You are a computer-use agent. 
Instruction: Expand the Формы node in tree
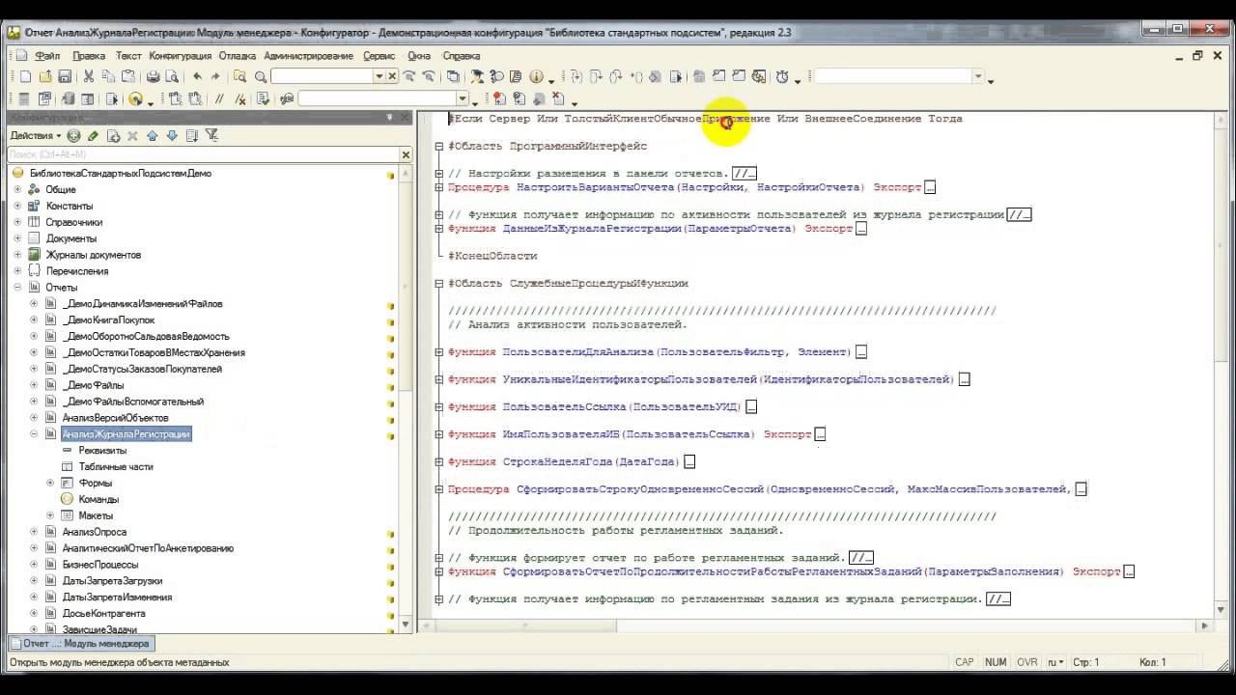50,483
